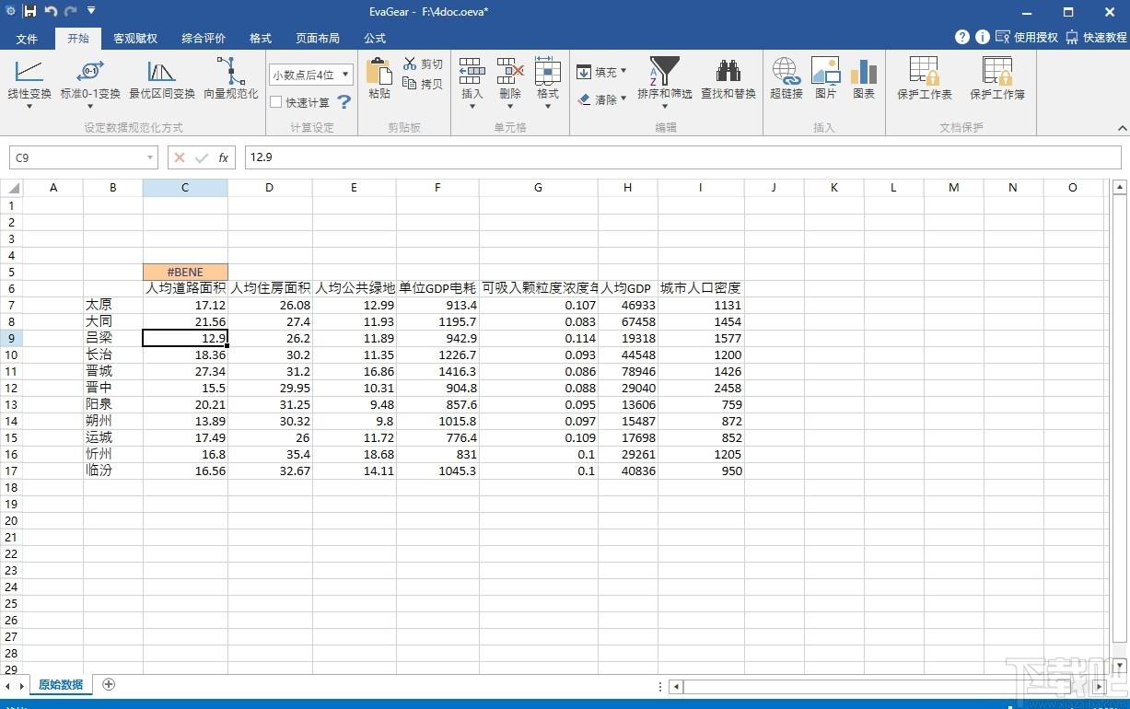Switch to the 格式 ribbon tab
The image size is (1130, 709).
click(x=261, y=39)
